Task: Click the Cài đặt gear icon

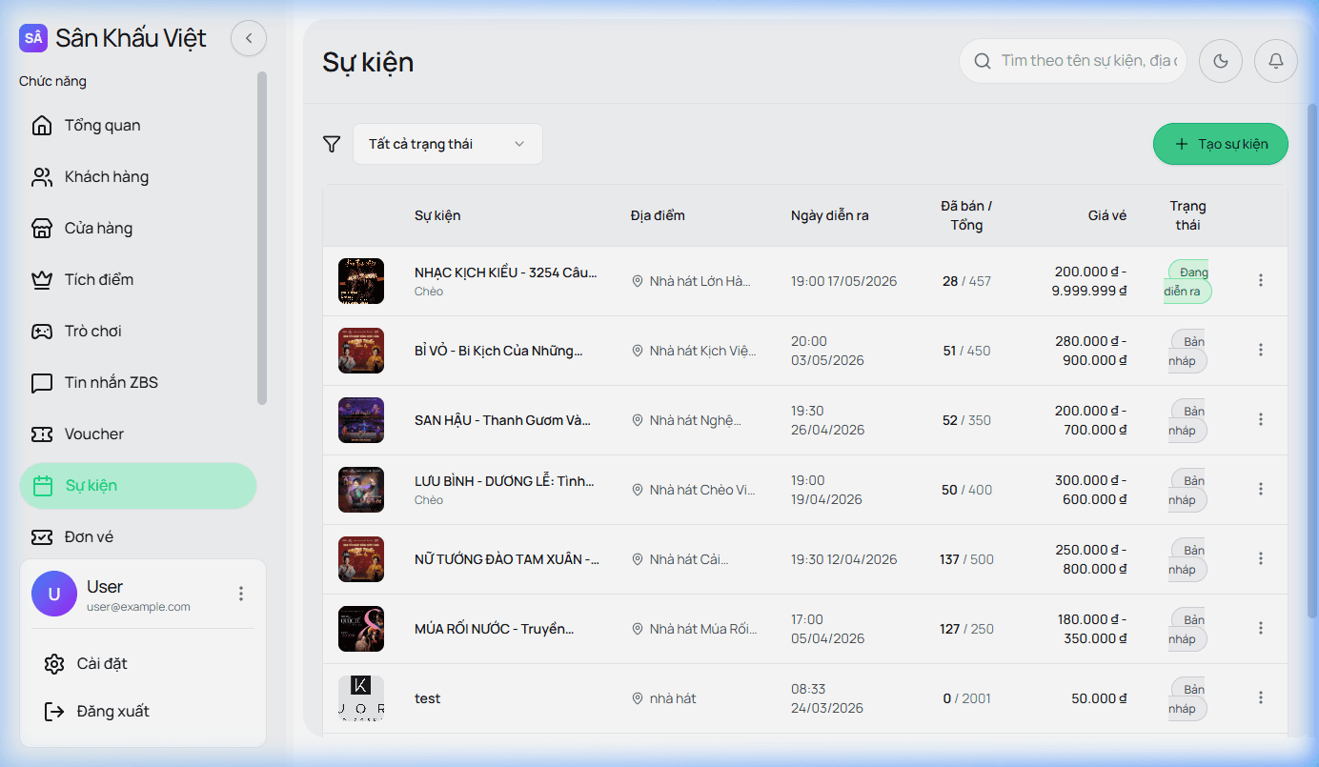Action: pyautogui.click(x=54, y=664)
